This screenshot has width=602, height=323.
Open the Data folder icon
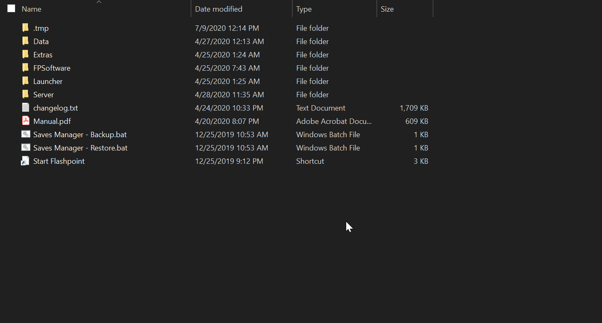[x=25, y=41]
